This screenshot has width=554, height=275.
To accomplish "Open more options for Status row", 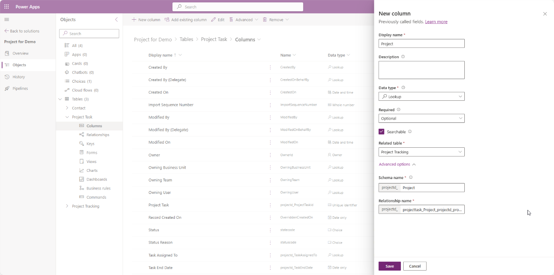I will (x=270, y=230).
